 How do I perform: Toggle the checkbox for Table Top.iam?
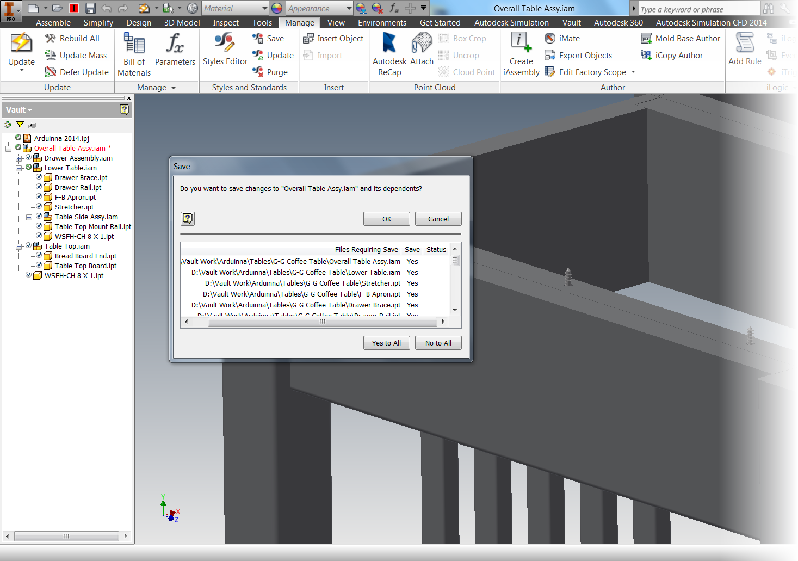[28, 246]
